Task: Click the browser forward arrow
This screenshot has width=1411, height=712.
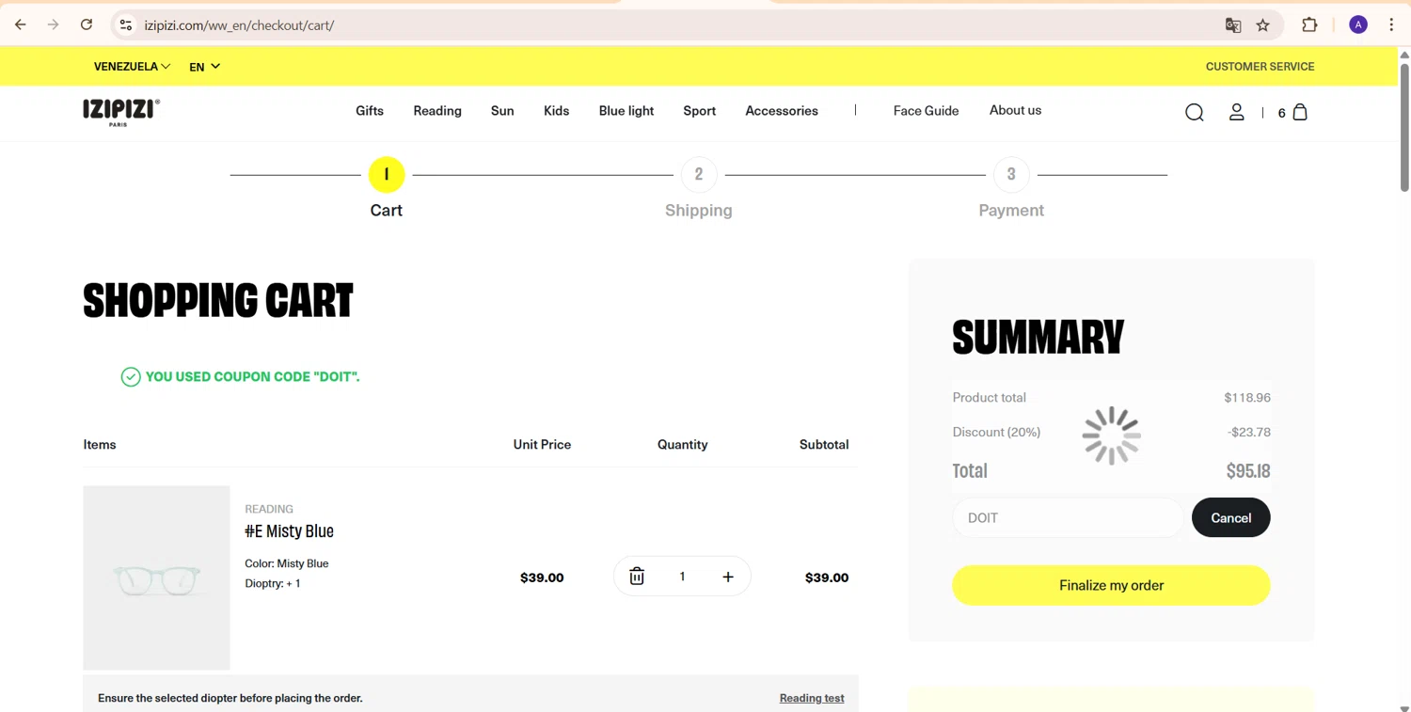Action: tap(54, 25)
